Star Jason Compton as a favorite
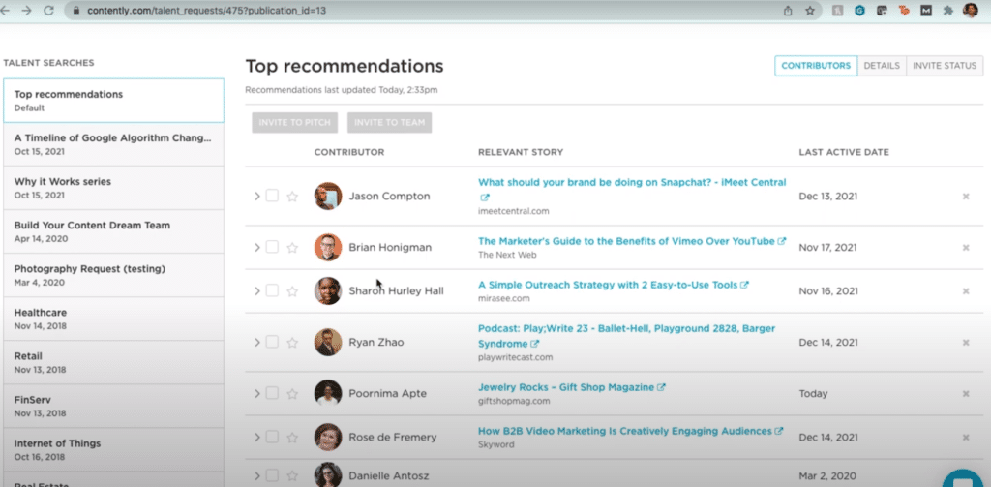991x487 pixels. 292,197
